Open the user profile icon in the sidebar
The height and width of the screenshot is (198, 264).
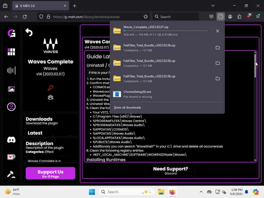point(11,107)
